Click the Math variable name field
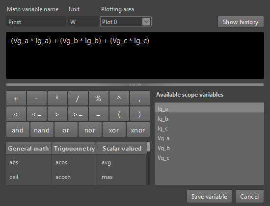 point(36,22)
